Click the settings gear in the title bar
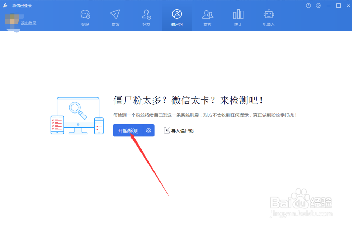Image resolution: width=352 pixels, height=226 pixels. pos(319,5)
